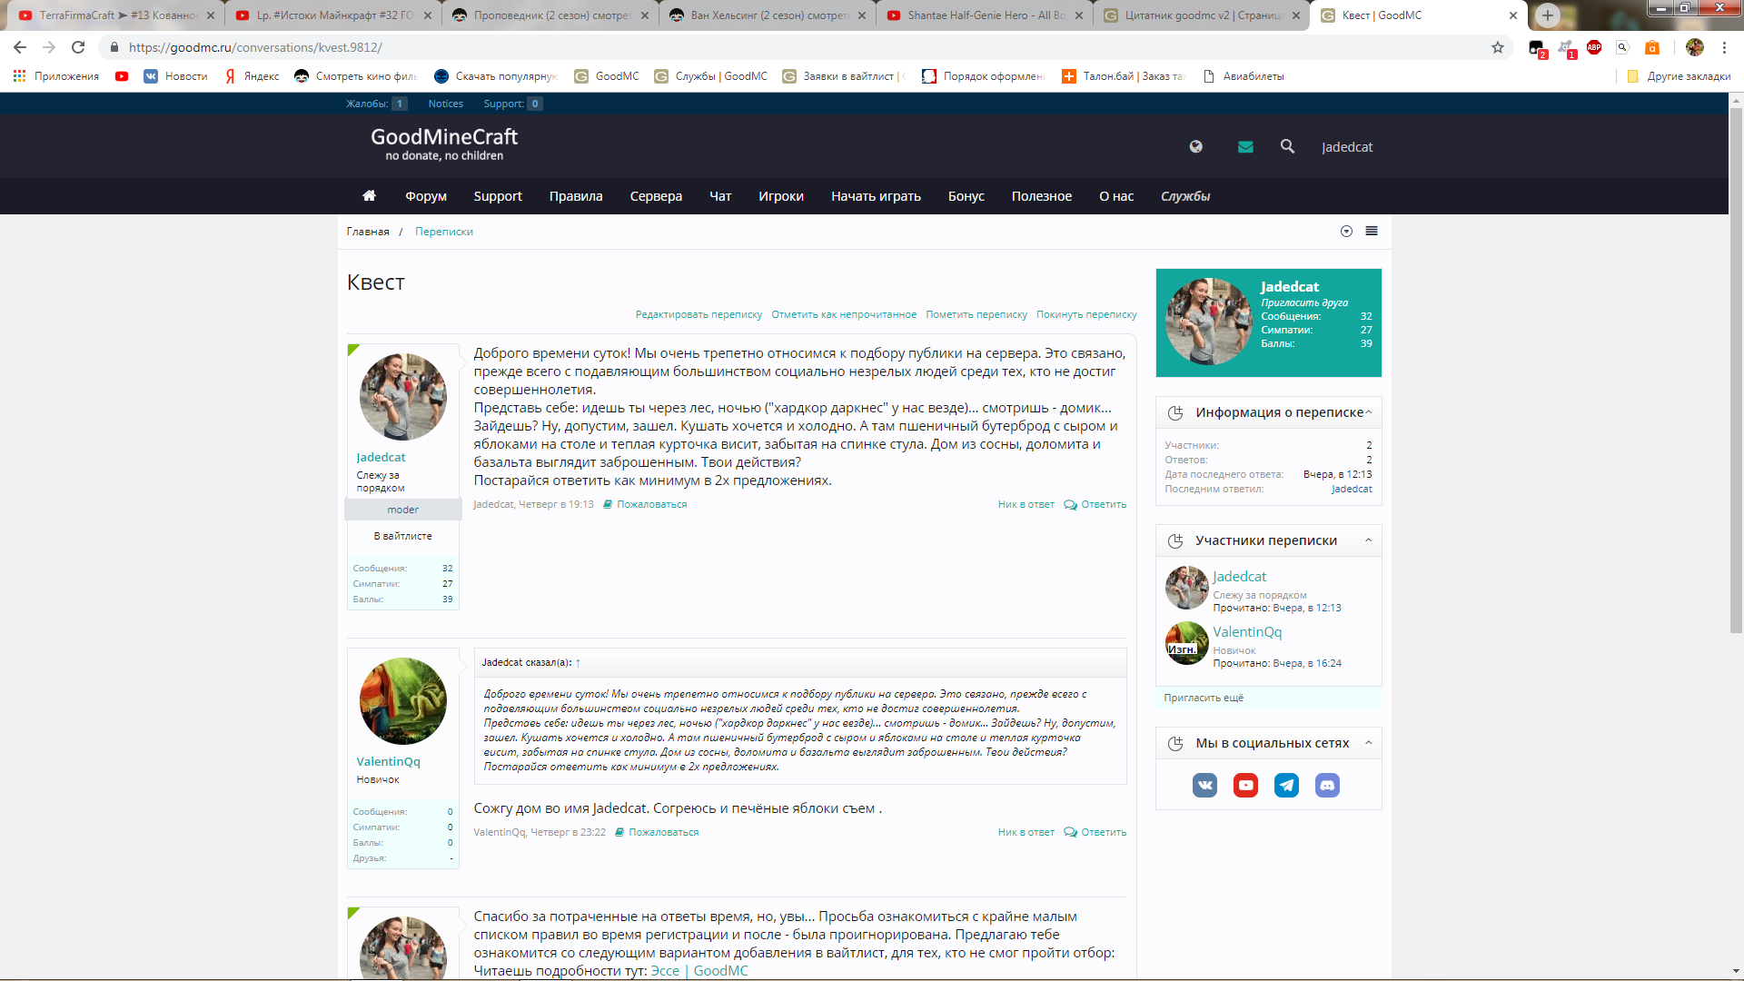Open the globe alerts icon
Viewport: 1744px width, 981px height.
click(x=1196, y=146)
